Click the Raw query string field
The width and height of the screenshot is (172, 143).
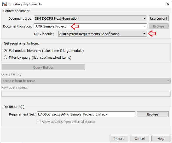86,94
